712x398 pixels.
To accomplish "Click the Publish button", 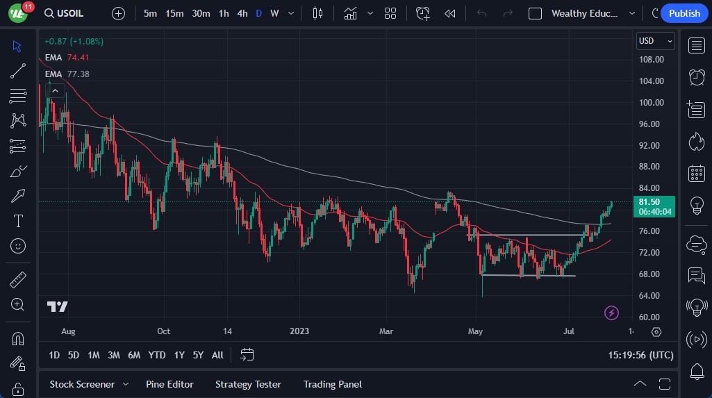I will 684,13.
